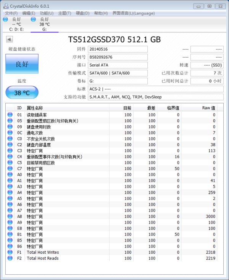
Task: Click the 卷标 drive letter field G:
Action: 118,81
